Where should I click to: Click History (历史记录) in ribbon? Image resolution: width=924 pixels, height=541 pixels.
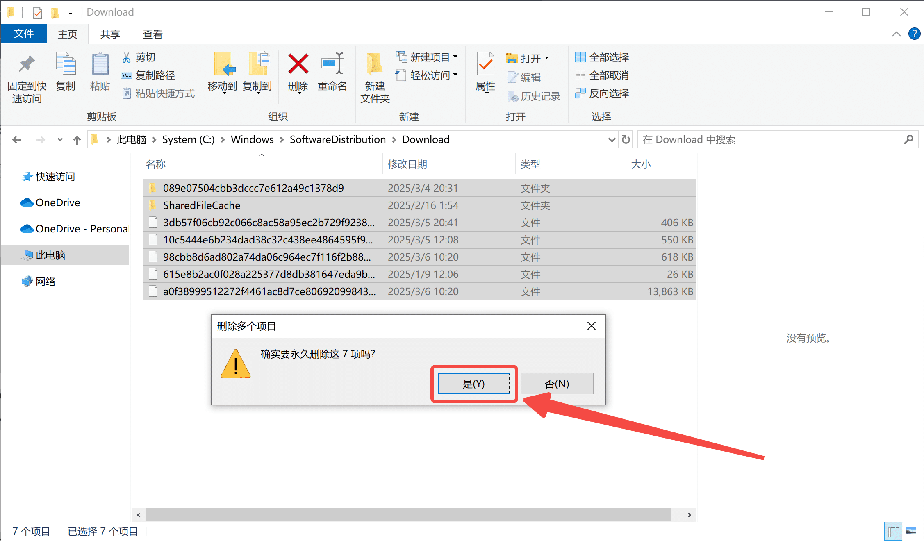(x=534, y=96)
